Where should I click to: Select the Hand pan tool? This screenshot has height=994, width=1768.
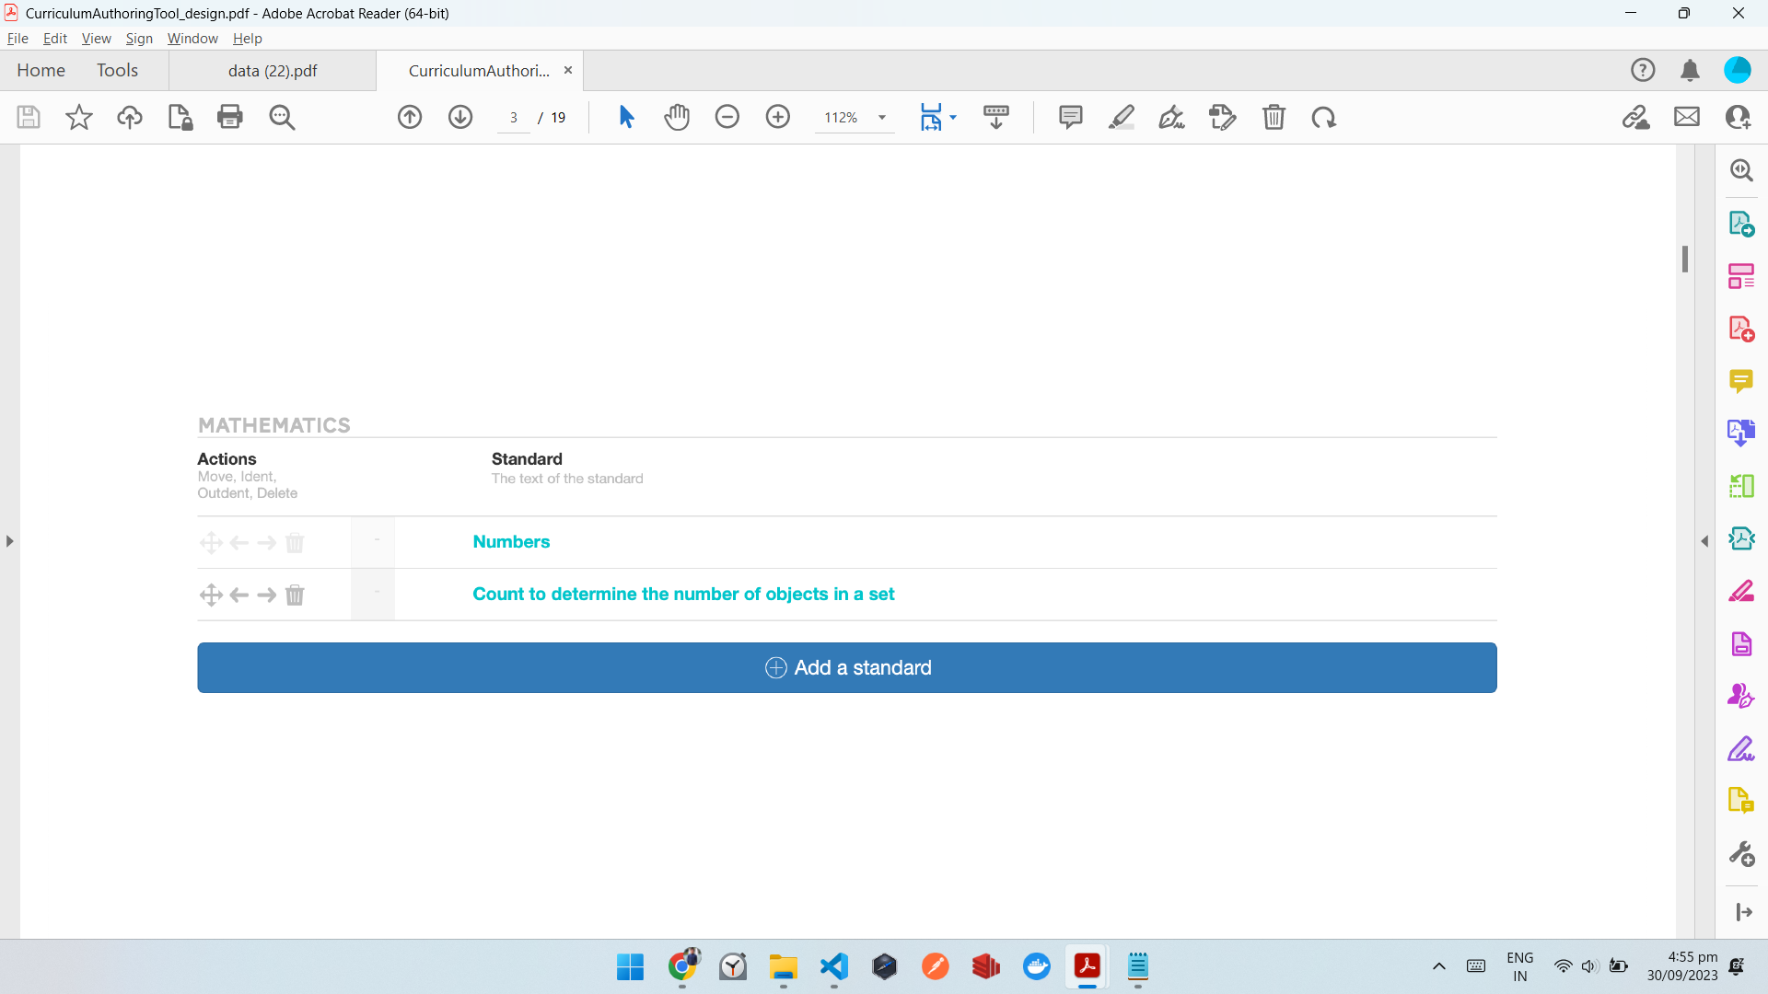click(677, 117)
